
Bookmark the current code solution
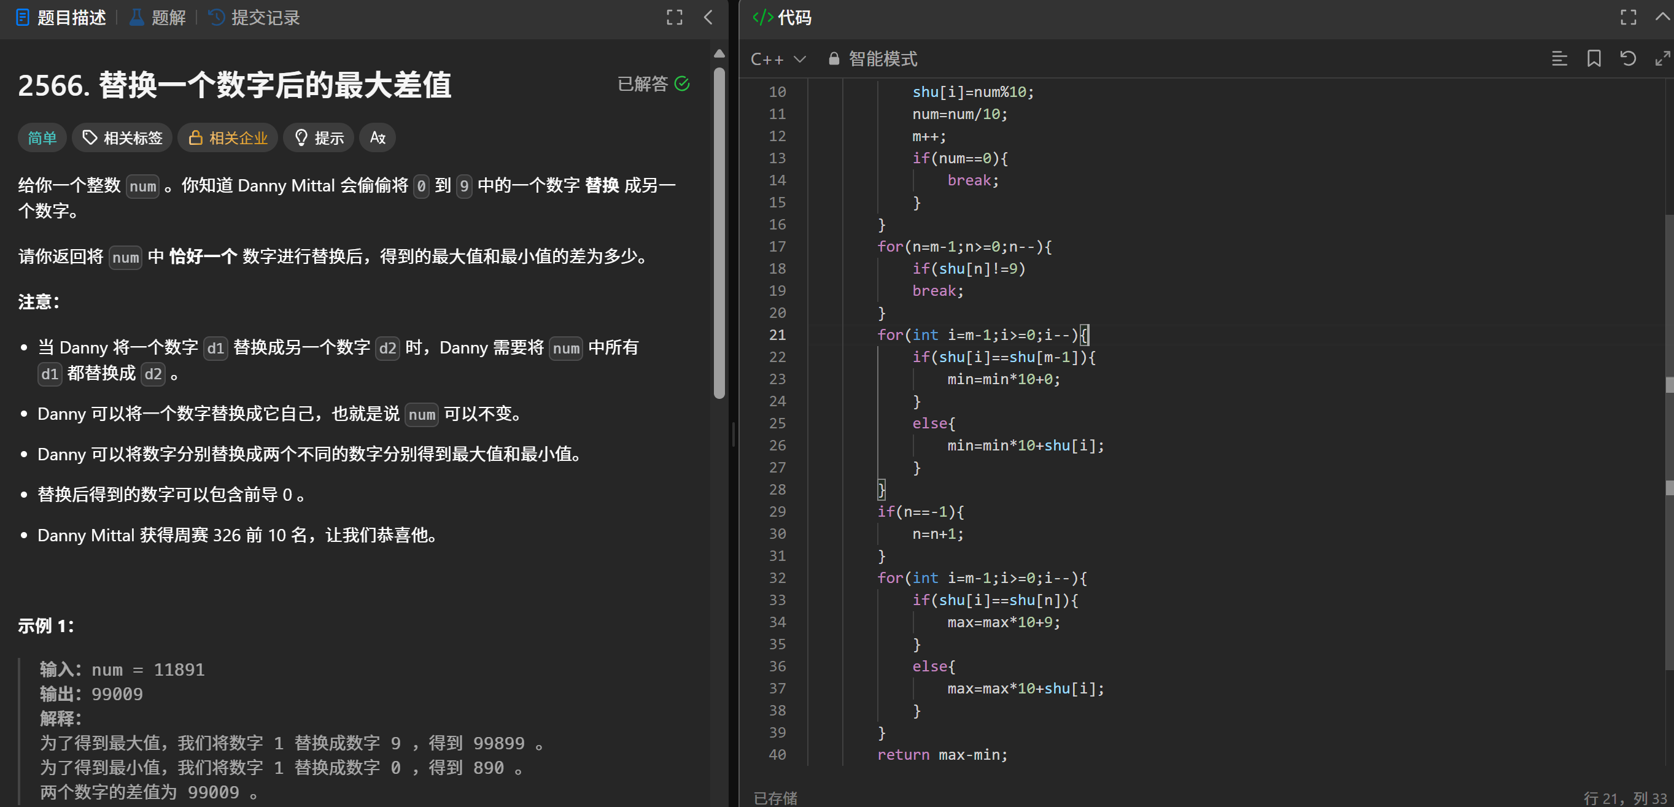1594,58
